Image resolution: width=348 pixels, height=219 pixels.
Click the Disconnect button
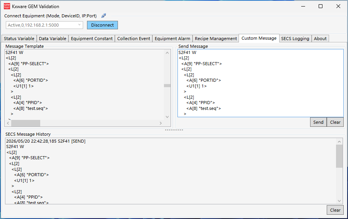click(102, 25)
